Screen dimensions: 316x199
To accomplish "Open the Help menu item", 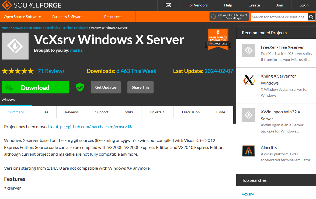I will point(228,5).
